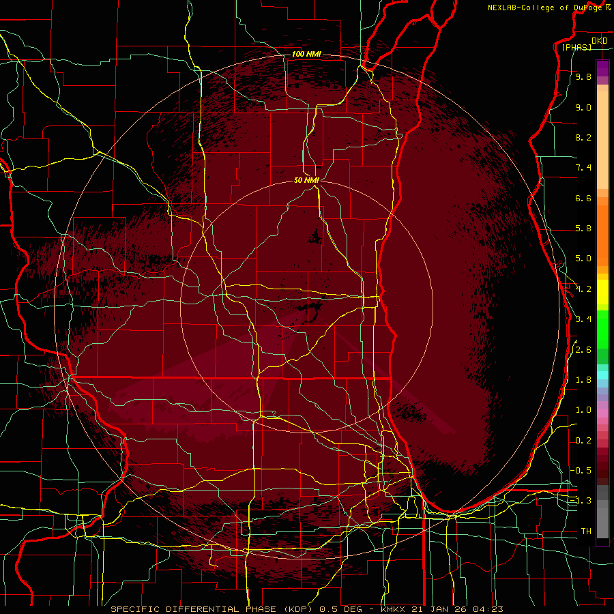Click the 9.0 value on the color scale
Image resolution: width=614 pixels, height=614 pixels.
pyautogui.click(x=583, y=107)
